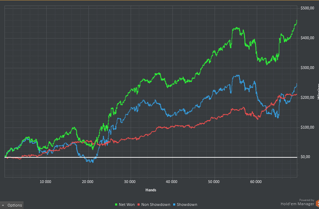Click the $200,00 y-axis label
319x209 pixels.
[307, 97]
